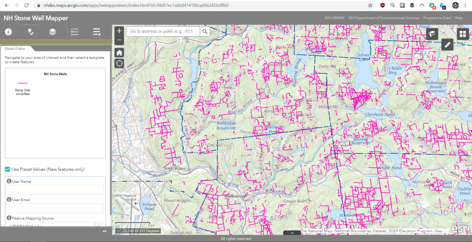Screen dimensions: 472x242
Task: Zoom out on the map
Action: pyautogui.click(x=119, y=40)
